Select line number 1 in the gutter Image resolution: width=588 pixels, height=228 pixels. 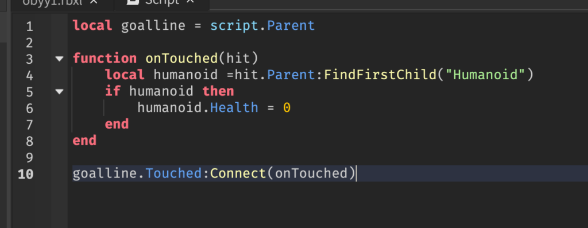tap(29, 26)
